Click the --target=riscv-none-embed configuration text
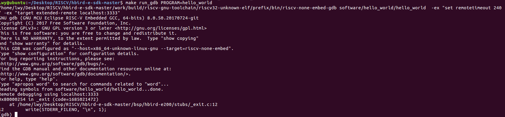 (x=196, y=48)
